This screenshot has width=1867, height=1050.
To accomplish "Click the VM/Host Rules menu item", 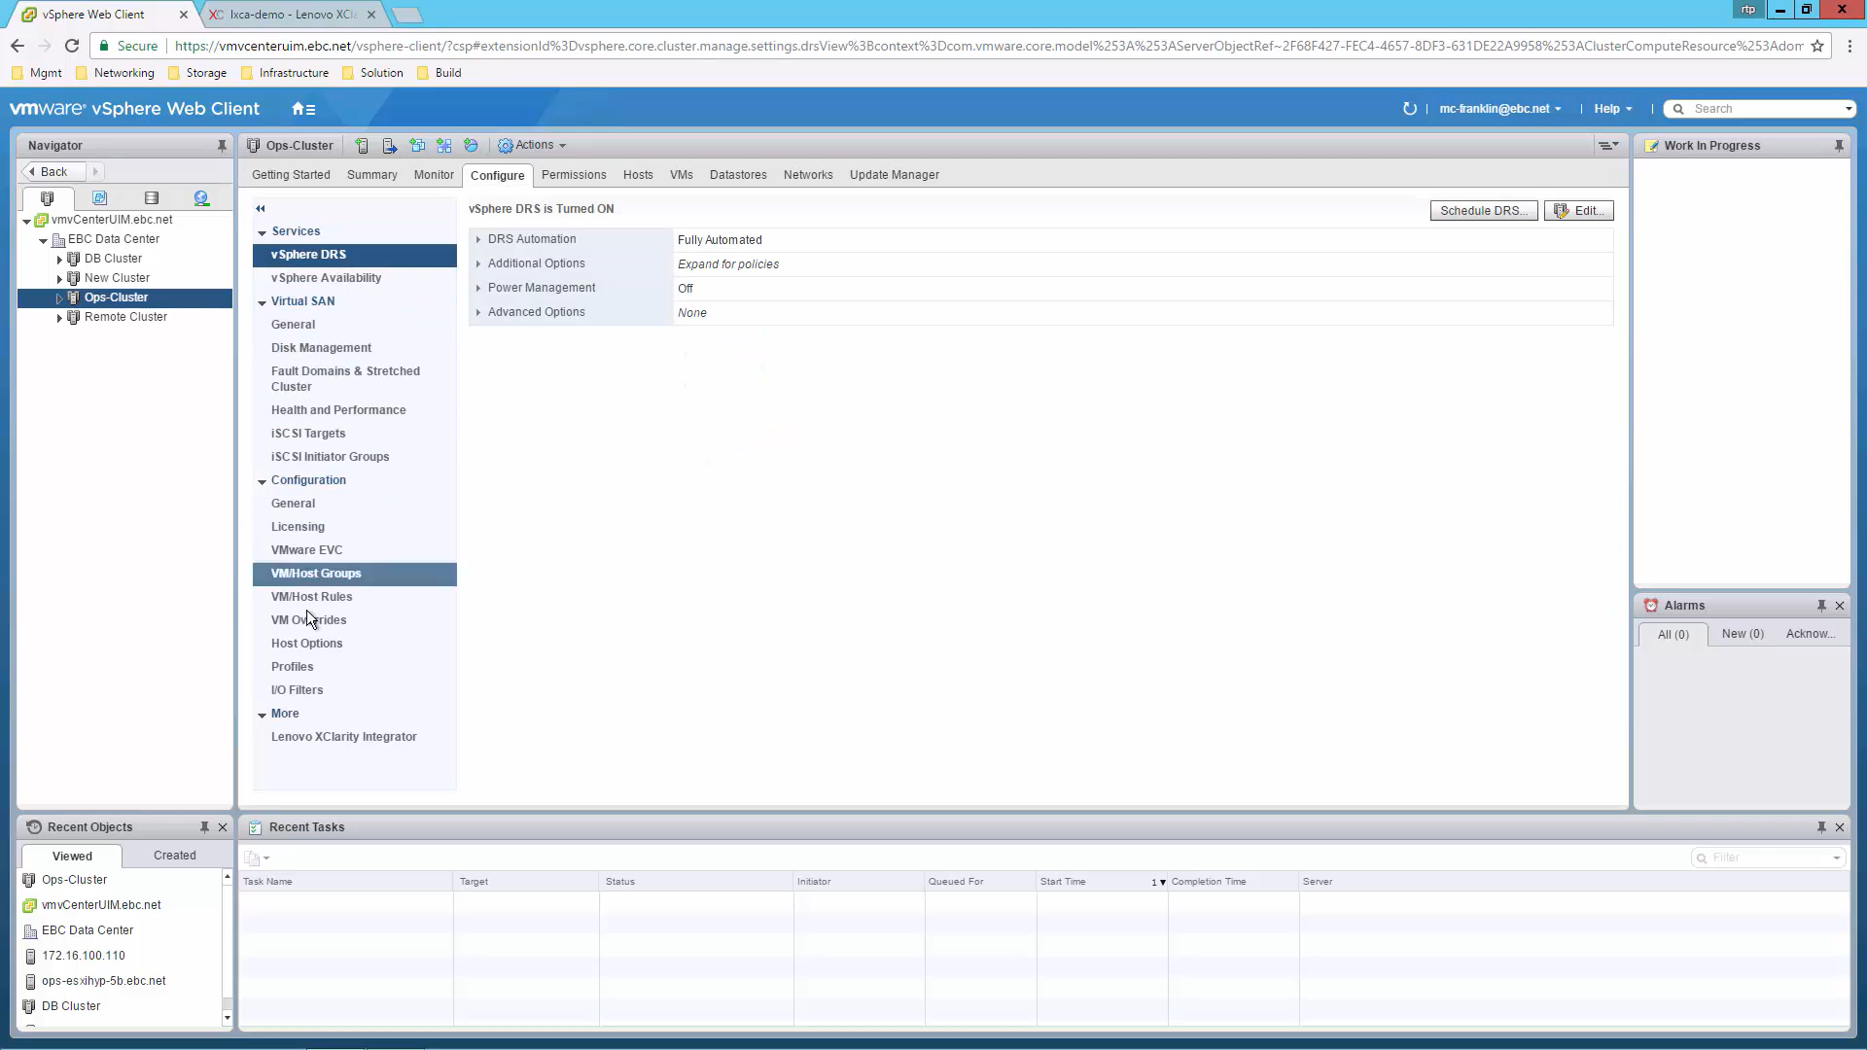I will (x=311, y=596).
